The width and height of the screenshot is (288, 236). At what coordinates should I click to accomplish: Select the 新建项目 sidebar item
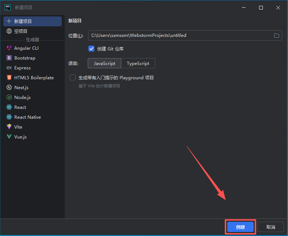coord(33,21)
